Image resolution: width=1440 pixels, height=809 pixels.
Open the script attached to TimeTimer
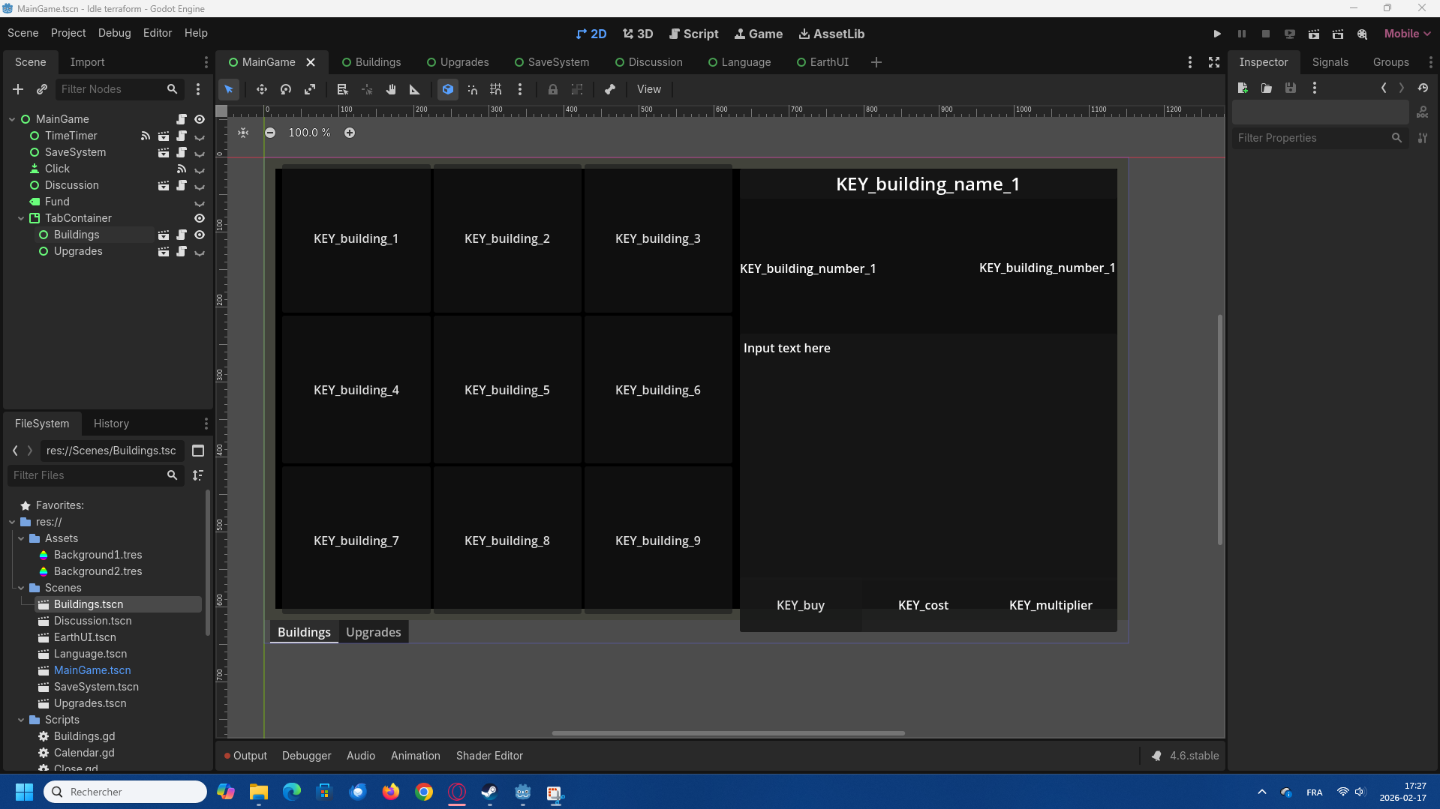182,136
